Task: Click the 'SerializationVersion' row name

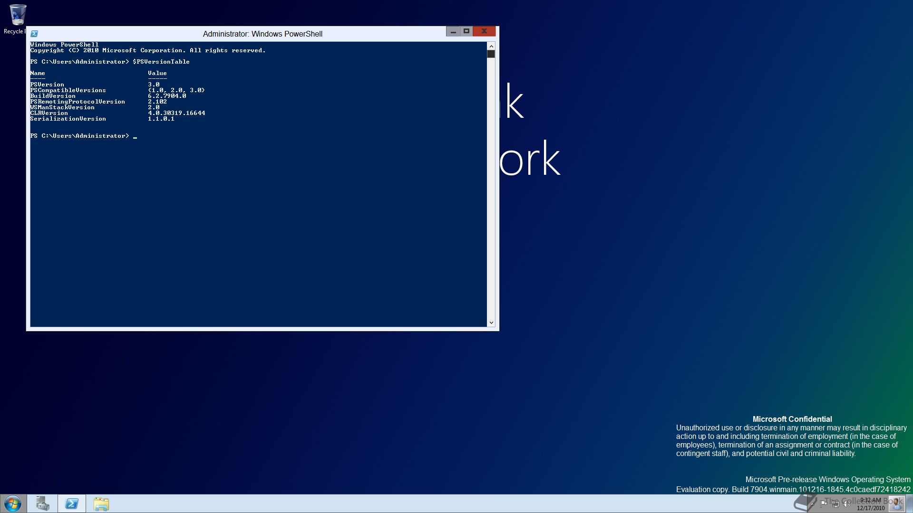Action: point(68,119)
